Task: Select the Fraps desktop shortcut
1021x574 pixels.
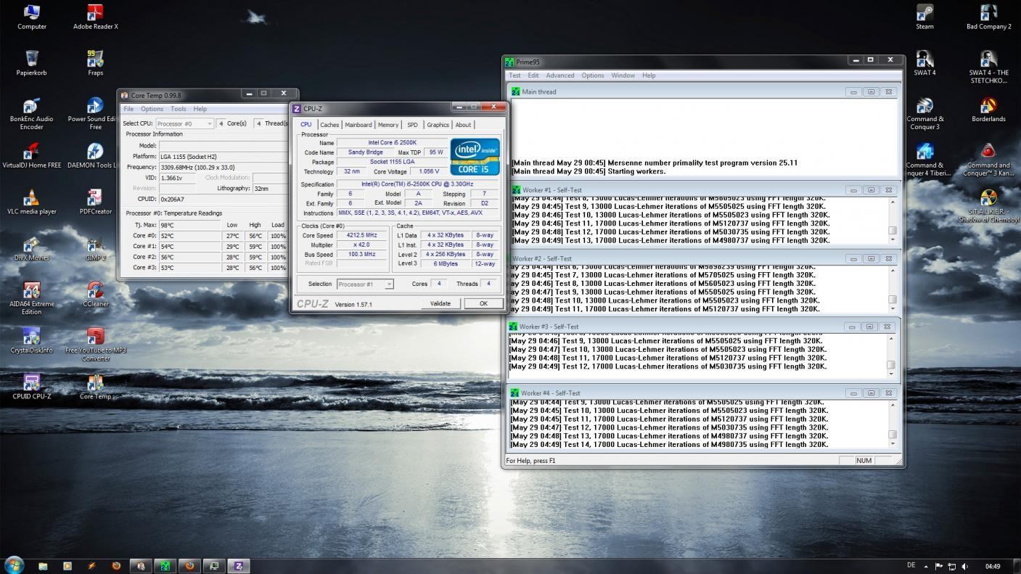Action: (95, 62)
